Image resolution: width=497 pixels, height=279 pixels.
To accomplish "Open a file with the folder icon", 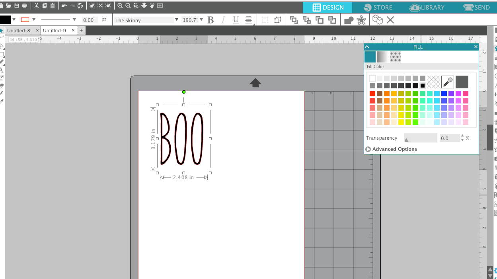I will click(8, 6).
